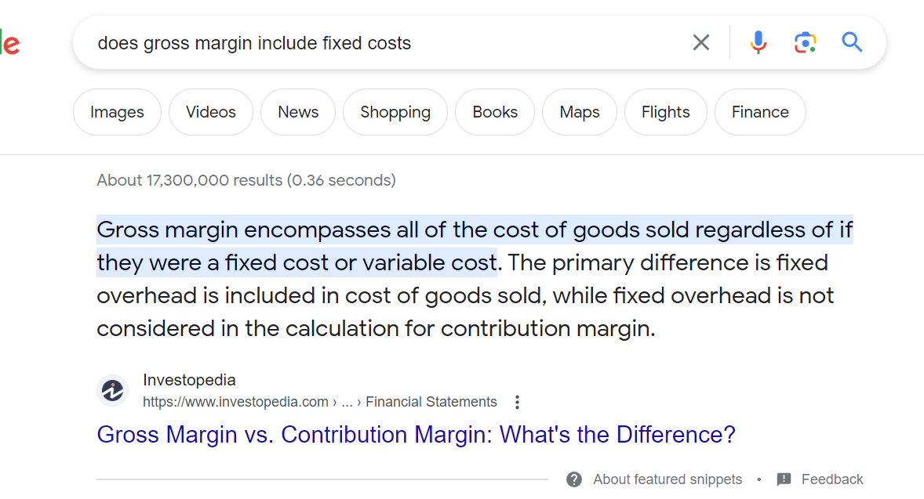The width and height of the screenshot is (924, 499).
Task: Click the Investopedia site favicon
Action: pyautogui.click(x=112, y=390)
